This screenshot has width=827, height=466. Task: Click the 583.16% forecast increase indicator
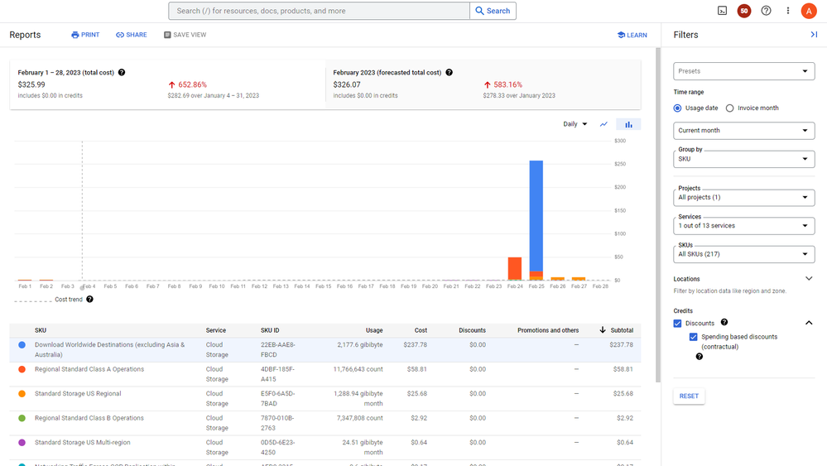click(x=502, y=84)
